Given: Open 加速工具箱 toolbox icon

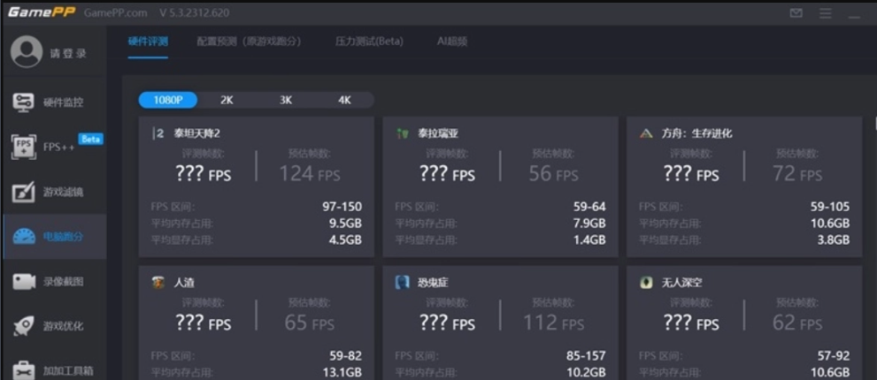Looking at the screenshot, I should point(24,369).
